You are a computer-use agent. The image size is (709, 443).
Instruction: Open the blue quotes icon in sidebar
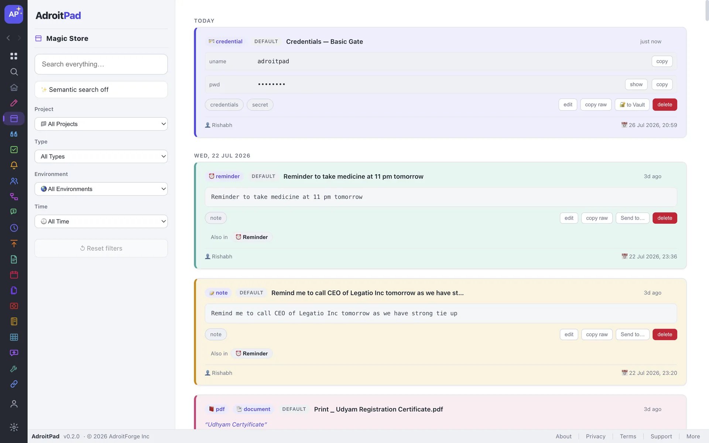pyautogui.click(x=14, y=134)
